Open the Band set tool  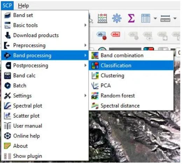click(45, 15)
